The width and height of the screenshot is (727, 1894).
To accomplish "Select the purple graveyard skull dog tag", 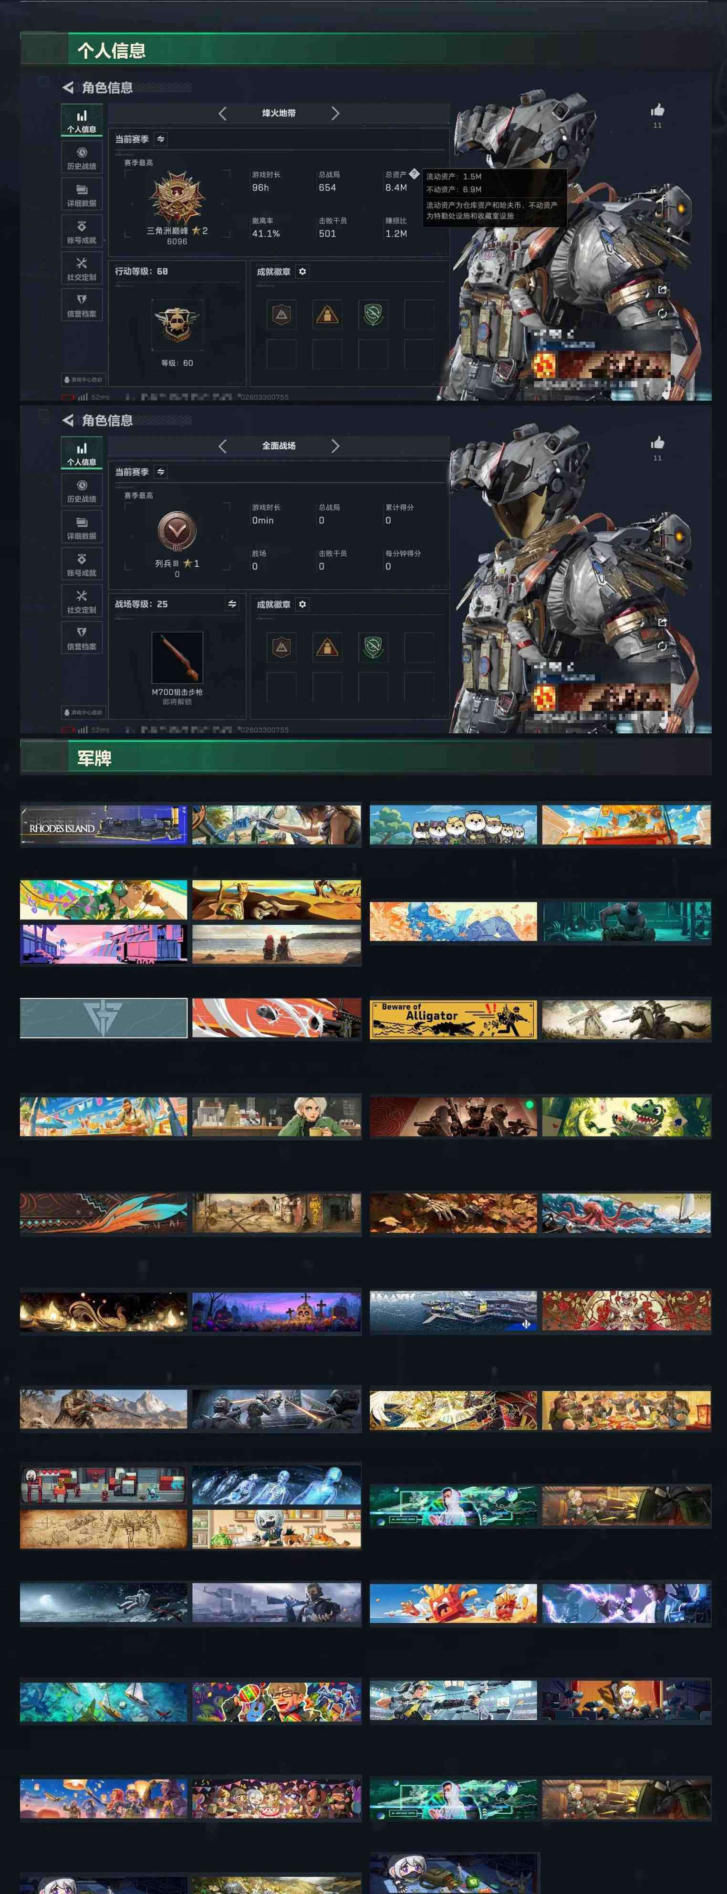I will 277,1312.
